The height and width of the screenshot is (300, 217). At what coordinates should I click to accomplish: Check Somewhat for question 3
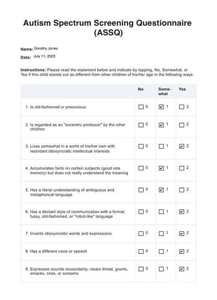pyautogui.click(x=161, y=146)
